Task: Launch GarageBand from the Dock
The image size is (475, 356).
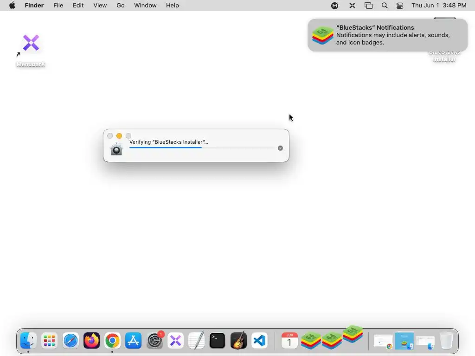Action: pyautogui.click(x=238, y=341)
